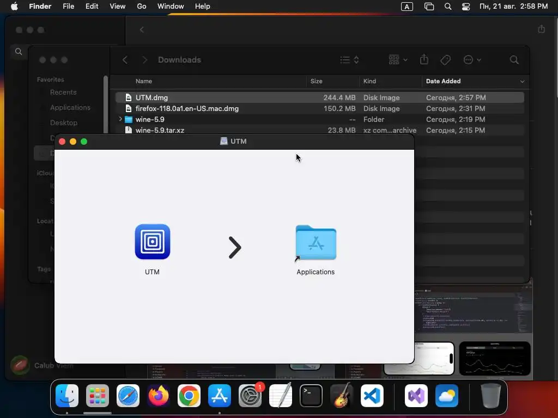Click the menu bar date and time

(513, 7)
